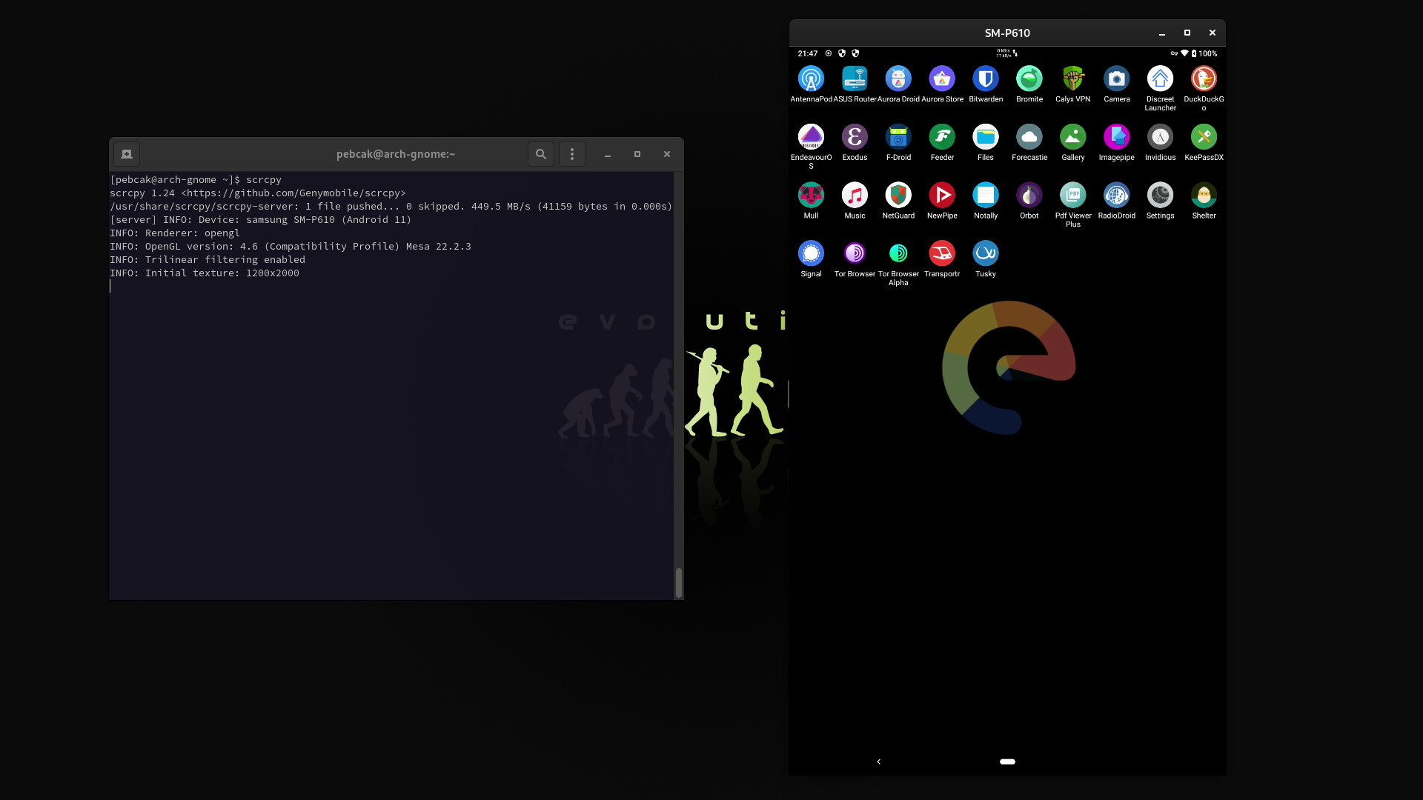1423x800 pixels.
Task: Open Aurora Store app
Action: click(942, 79)
